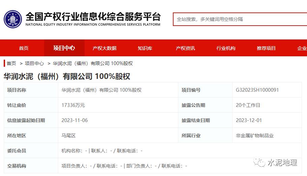Click the 交易机构 label cell
The image size is (307, 176).
pyautogui.click(x=31, y=166)
